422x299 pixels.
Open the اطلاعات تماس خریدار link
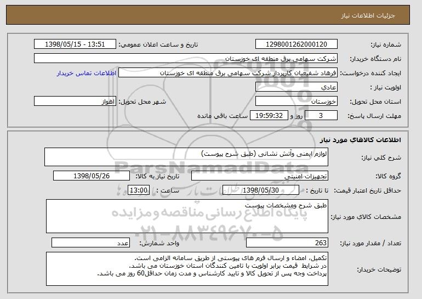point(87,73)
